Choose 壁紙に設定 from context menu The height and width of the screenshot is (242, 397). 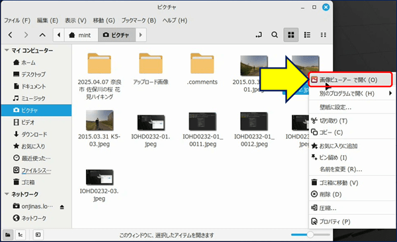point(352,107)
